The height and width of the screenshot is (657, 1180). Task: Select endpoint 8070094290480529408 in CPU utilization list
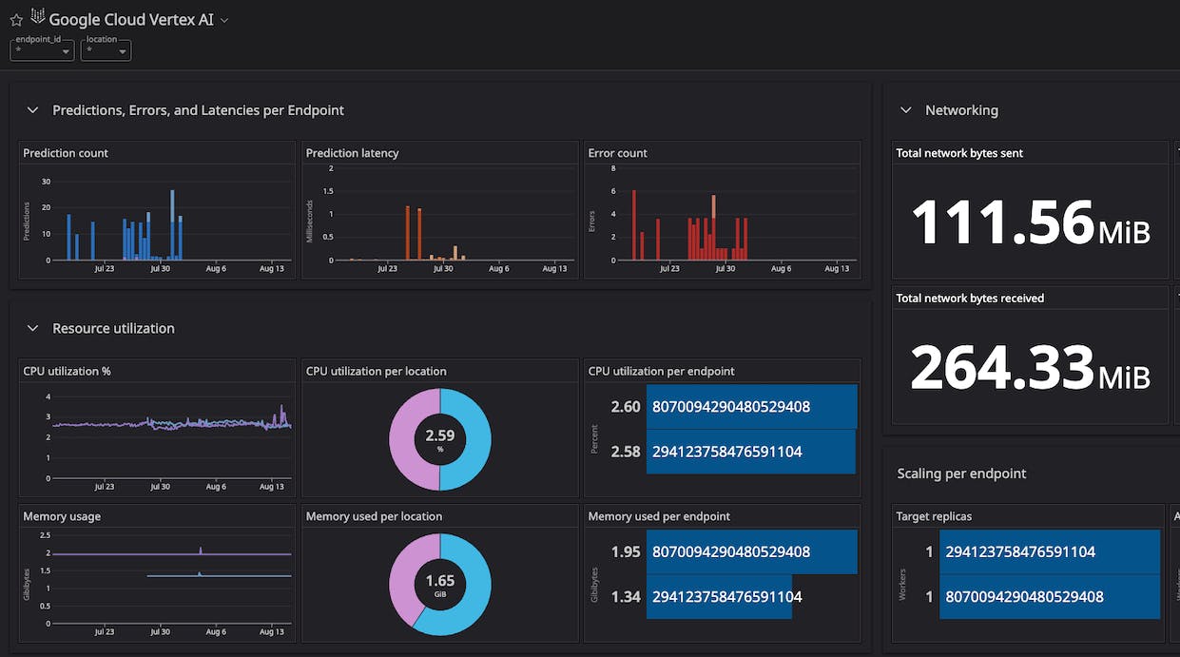point(751,407)
